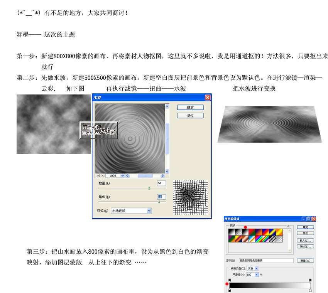The height and width of the screenshot is (293, 328).
Task: Click the text 把水波进行变换
Action: (254, 88)
